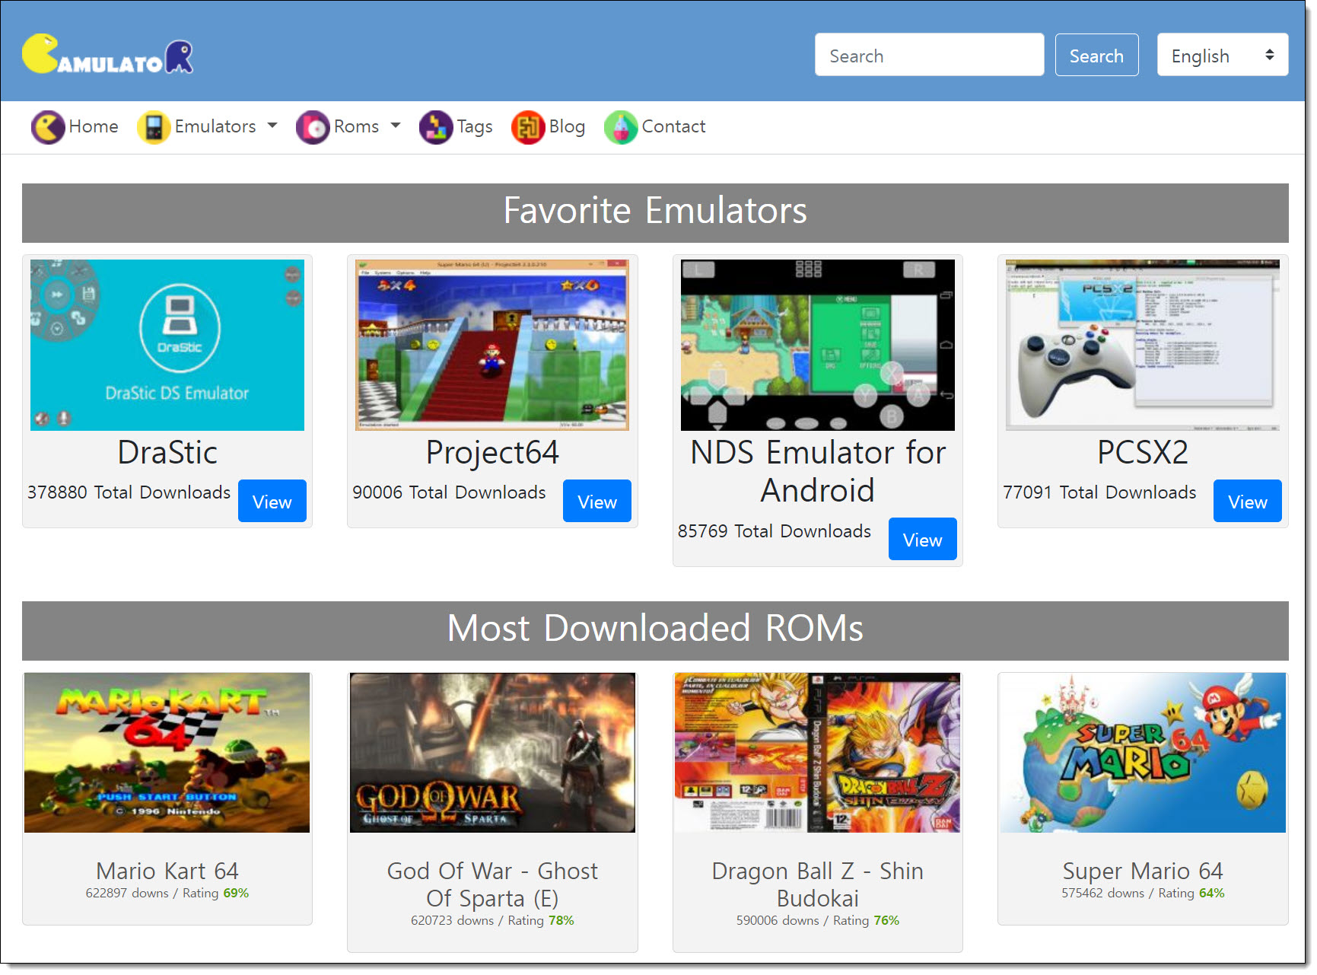Open the Super Mario 64 cover image
This screenshot has width=1317, height=975.
click(1143, 753)
